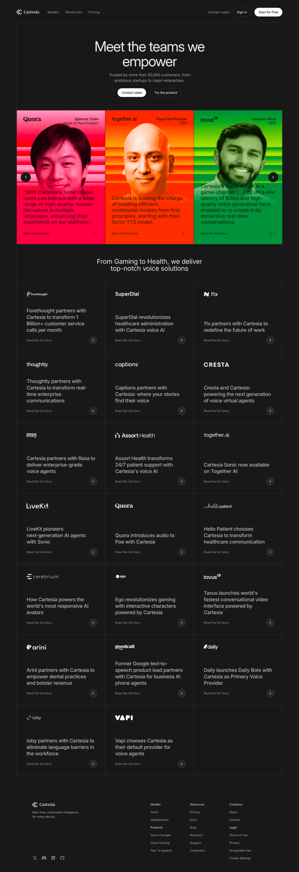
Task: Click the arrow icon on the Cresta card
Action: click(270, 411)
